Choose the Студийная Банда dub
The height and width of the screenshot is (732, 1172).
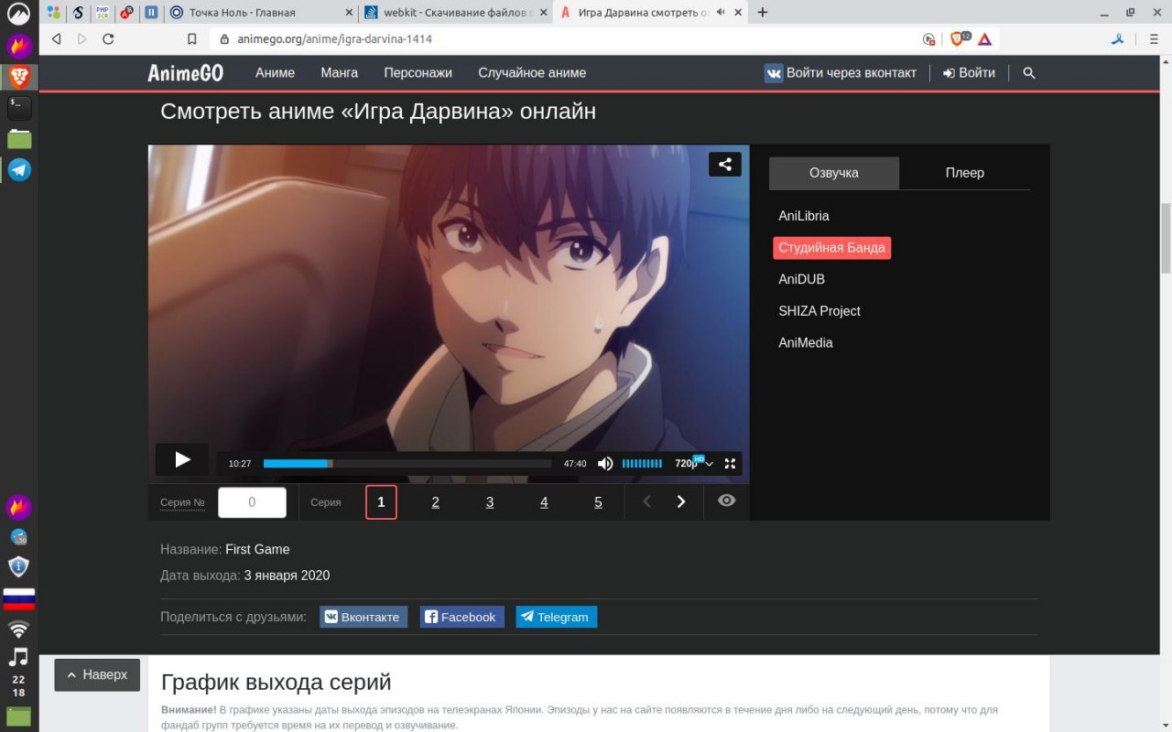[831, 248]
